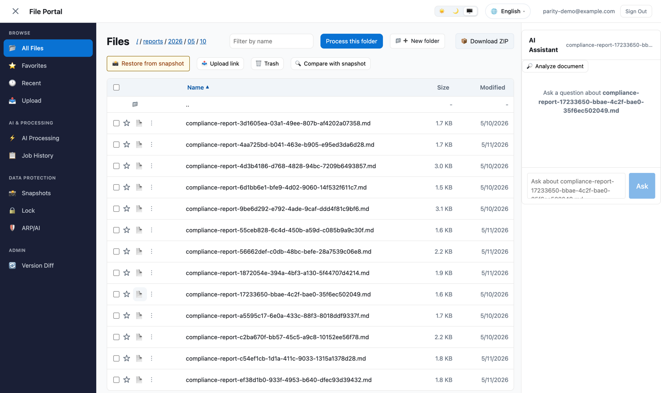Click Download ZIP button
This screenshot has height=393, width=661.
484,41
